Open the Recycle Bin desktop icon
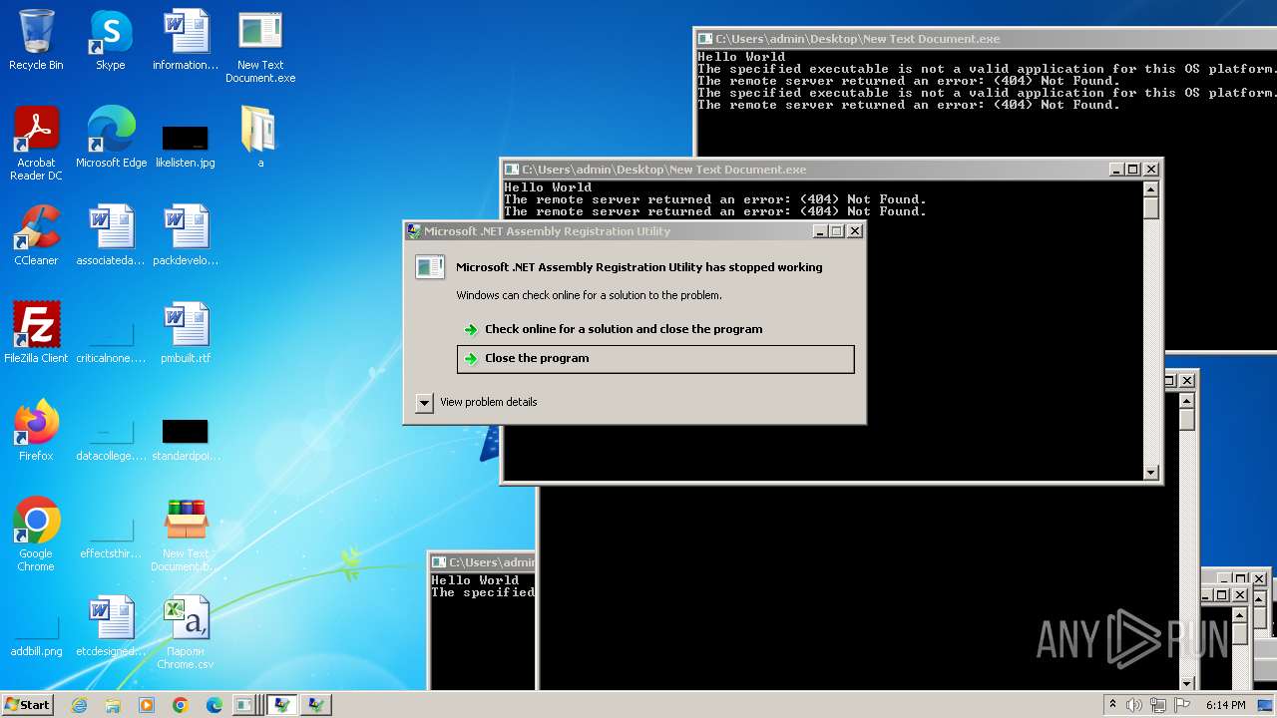The image size is (1277, 718). tap(36, 40)
